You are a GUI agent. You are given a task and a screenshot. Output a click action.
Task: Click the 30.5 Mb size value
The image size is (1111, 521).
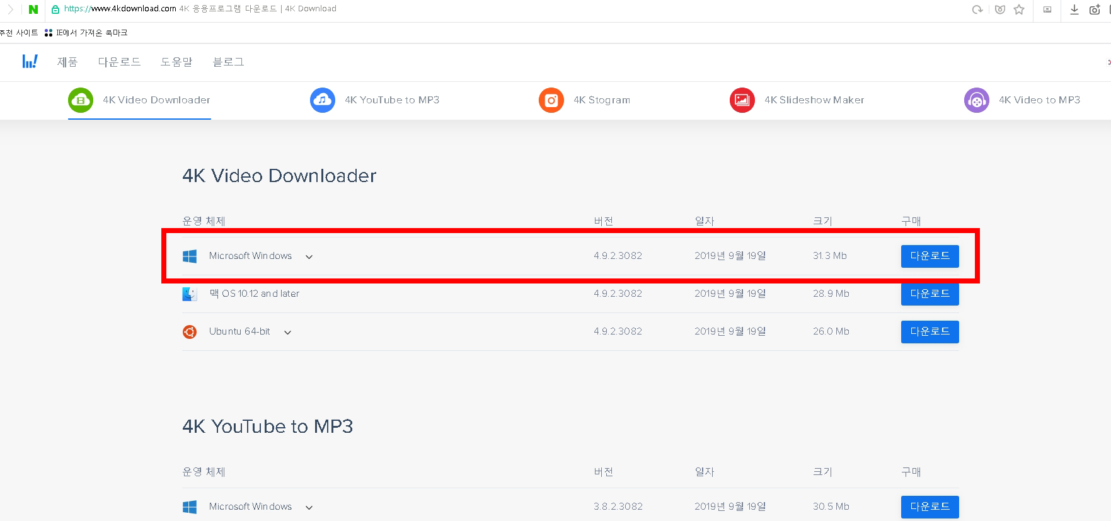pos(831,507)
